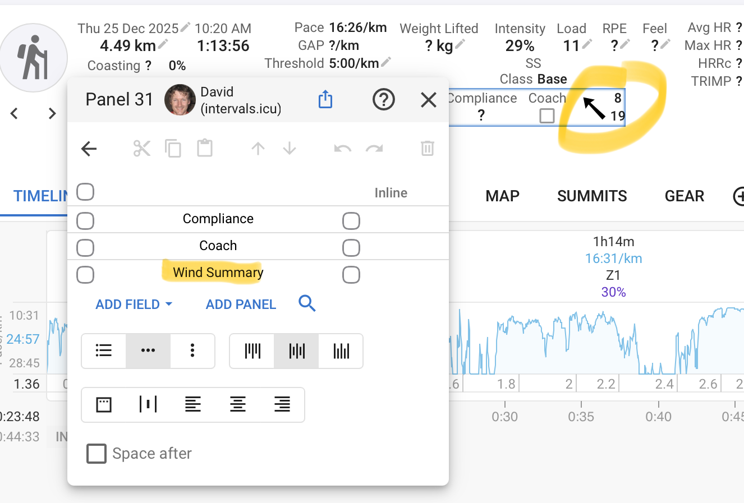Enable the Space after checkbox
Screen dimensions: 744x503
point(97,453)
